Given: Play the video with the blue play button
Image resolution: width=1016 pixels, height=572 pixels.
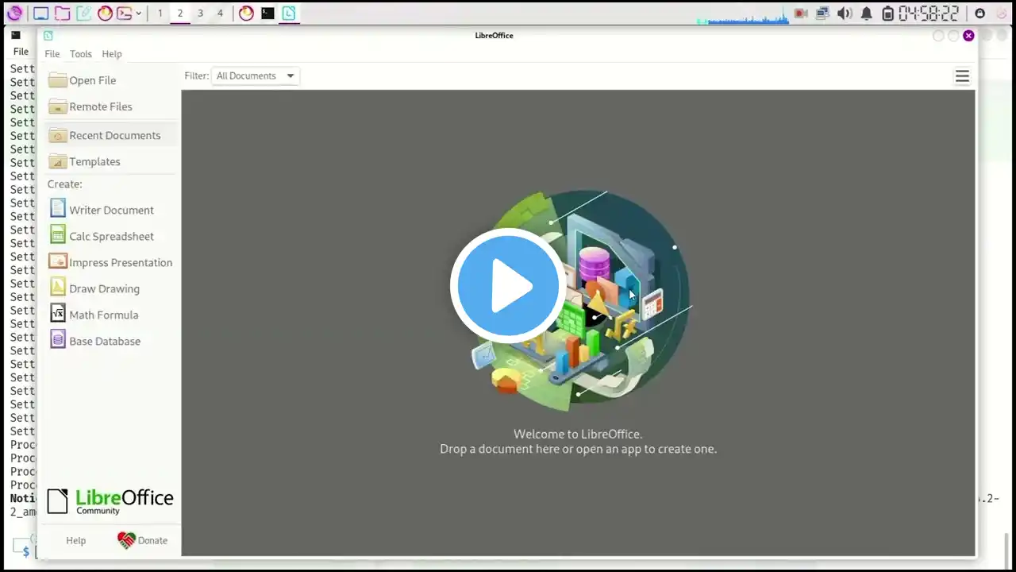Looking at the screenshot, I should 508,286.
